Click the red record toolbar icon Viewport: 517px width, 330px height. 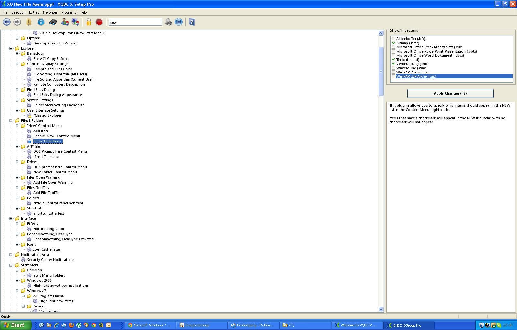click(99, 22)
